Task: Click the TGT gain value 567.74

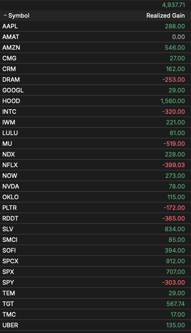Action: pos(176,304)
